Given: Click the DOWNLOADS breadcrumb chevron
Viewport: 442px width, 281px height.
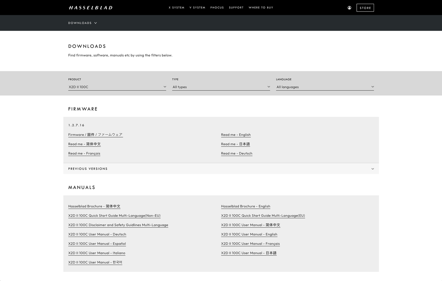Looking at the screenshot, I should coord(95,23).
